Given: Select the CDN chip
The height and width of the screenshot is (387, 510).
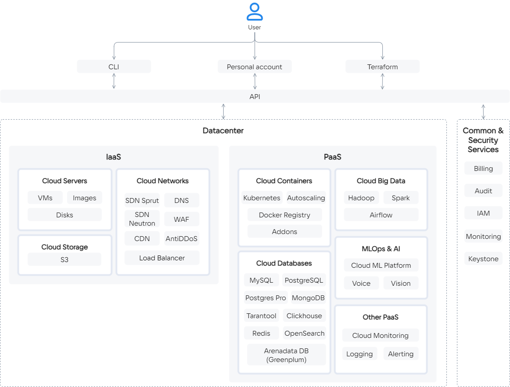Looking at the screenshot, I should 142,238.
